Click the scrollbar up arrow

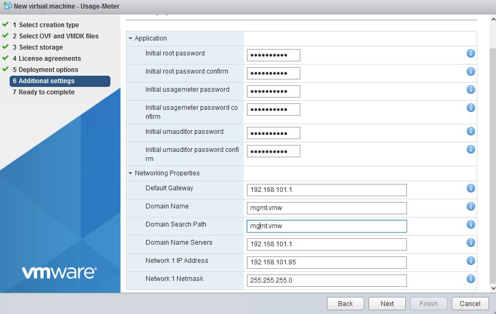(x=493, y=20)
